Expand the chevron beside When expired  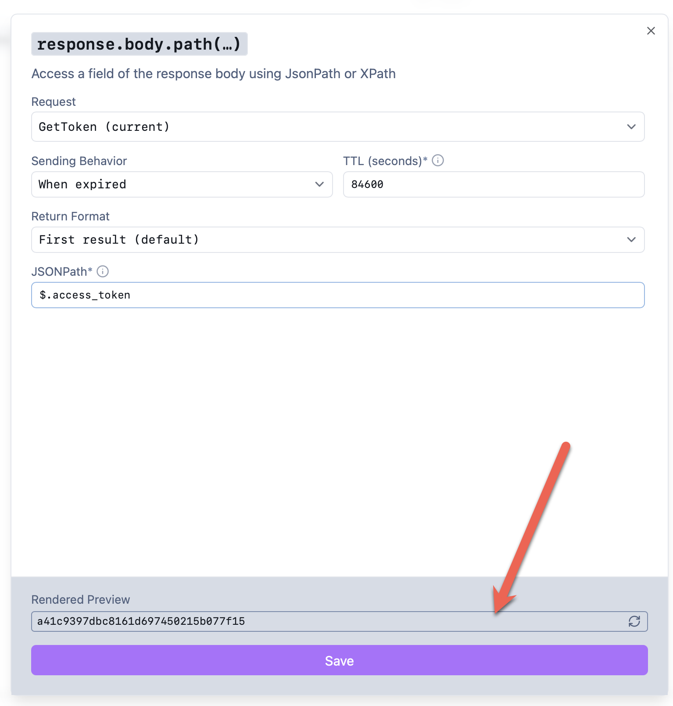[x=319, y=184]
